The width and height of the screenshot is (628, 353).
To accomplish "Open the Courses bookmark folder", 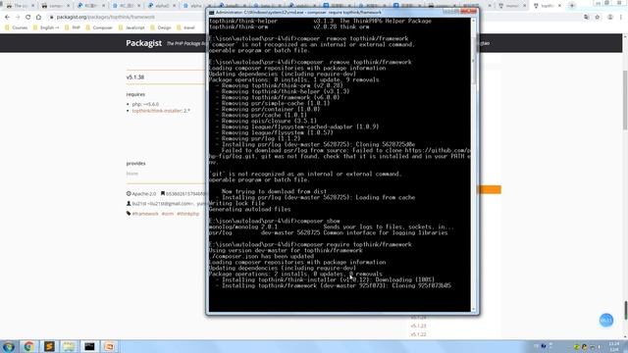I will click(x=16, y=27).
